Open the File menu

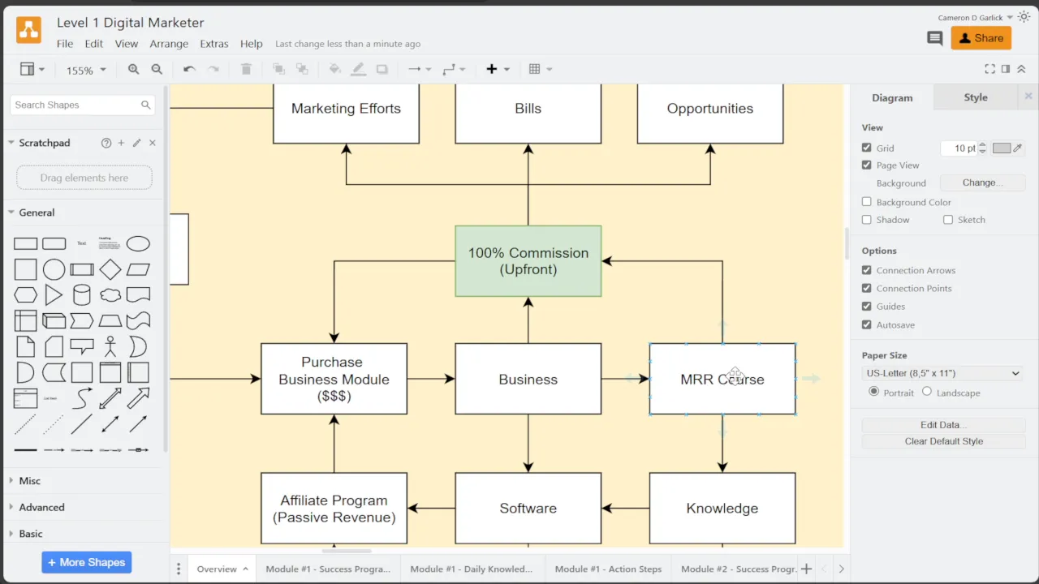click(x=65, y=44)
